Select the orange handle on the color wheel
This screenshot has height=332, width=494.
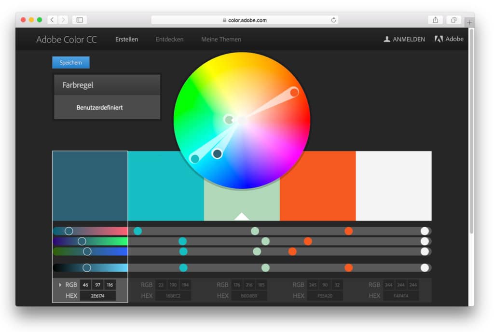click(294, 92)
